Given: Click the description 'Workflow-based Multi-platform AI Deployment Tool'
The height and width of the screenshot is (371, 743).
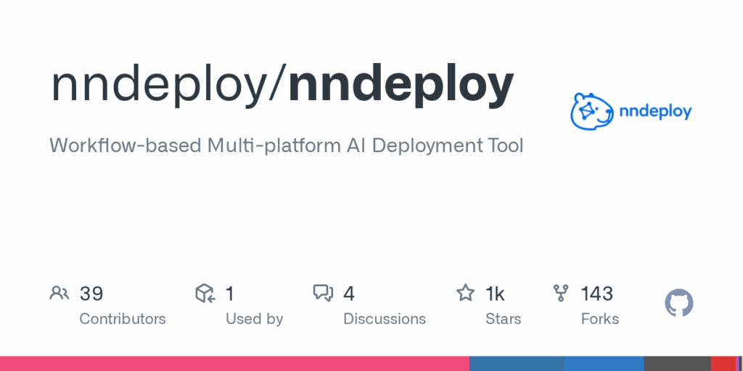Looking at the screenshot, I should [287, 145].
